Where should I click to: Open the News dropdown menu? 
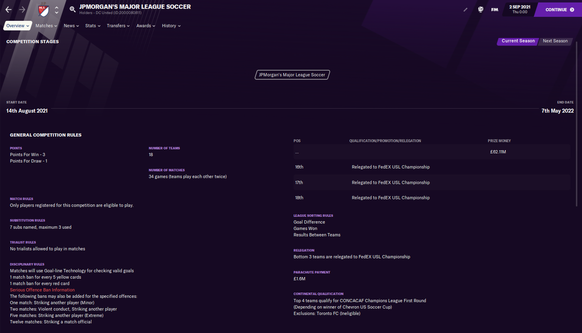coord(71,26)
